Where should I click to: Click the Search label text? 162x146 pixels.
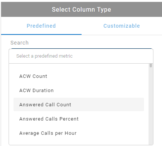point(19,43)
